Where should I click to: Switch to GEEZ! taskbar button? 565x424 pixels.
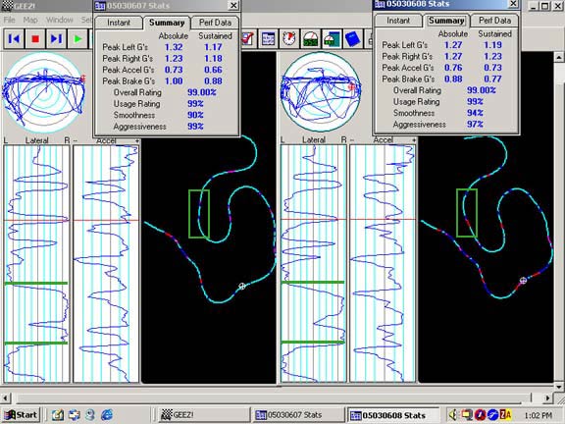click(204, 414)
